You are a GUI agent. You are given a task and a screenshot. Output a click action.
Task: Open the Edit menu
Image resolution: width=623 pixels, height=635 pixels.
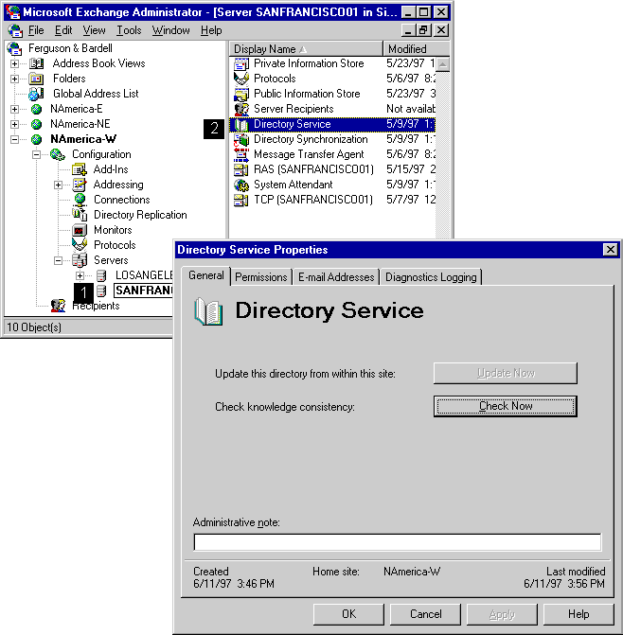click(63, 30)
